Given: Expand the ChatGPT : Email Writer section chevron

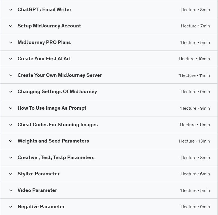Looking at the screenshot, I should [11, 10].
